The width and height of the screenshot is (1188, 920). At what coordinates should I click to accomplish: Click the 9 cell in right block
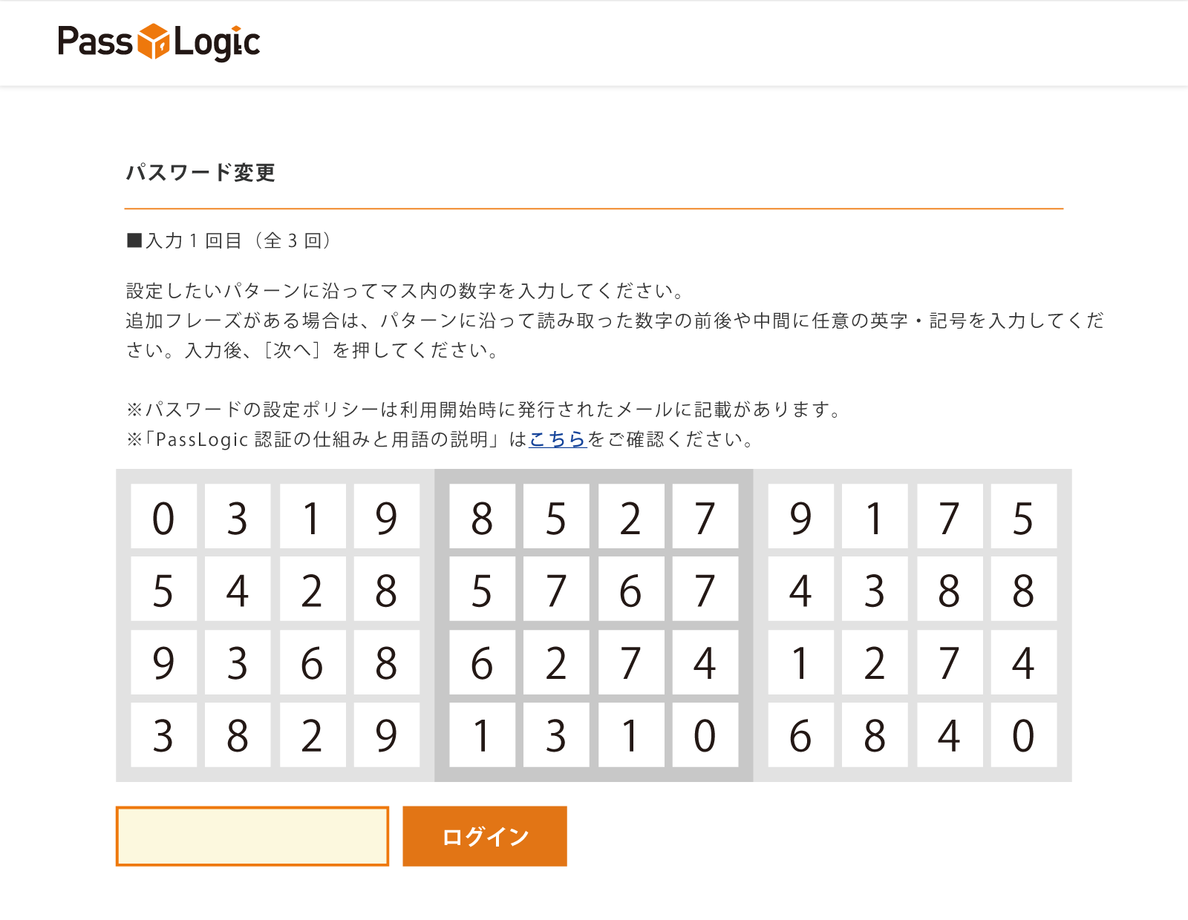(800, 517)
